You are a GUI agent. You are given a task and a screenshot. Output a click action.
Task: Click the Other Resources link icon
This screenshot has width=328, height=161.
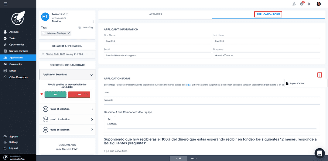(5, 77)
